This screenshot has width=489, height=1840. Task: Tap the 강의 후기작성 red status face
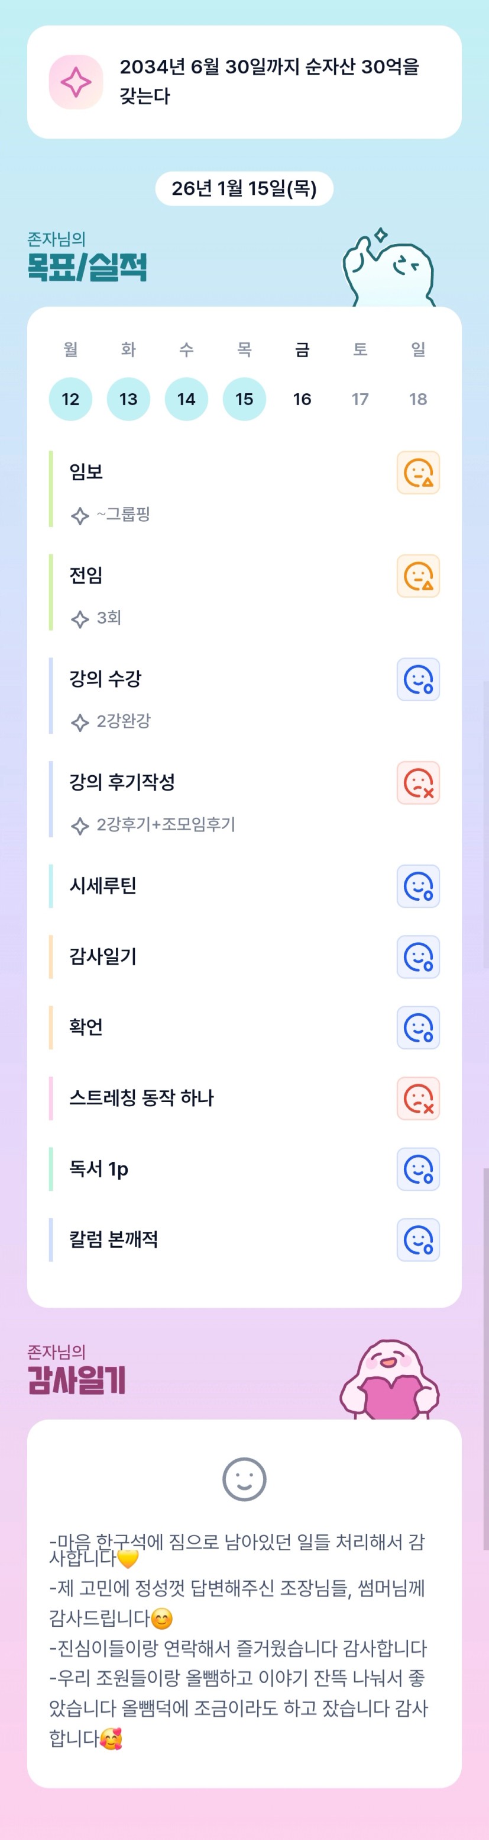417,783
